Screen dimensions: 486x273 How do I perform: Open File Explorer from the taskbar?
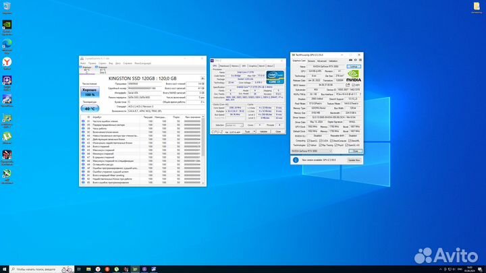click(88, 269)
